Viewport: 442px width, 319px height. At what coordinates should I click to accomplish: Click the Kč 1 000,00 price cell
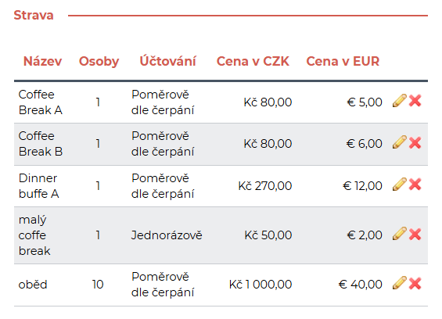[x=261, y=285]
